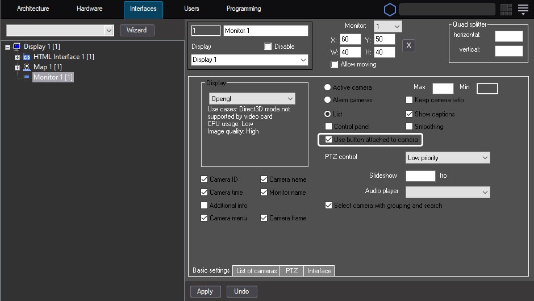Open the List of cameras tab
The width and height of the screenshot is (534, 301).
256,271
